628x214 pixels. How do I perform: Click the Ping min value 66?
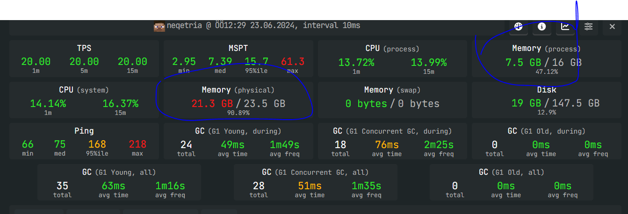click(x=28, y=144)
